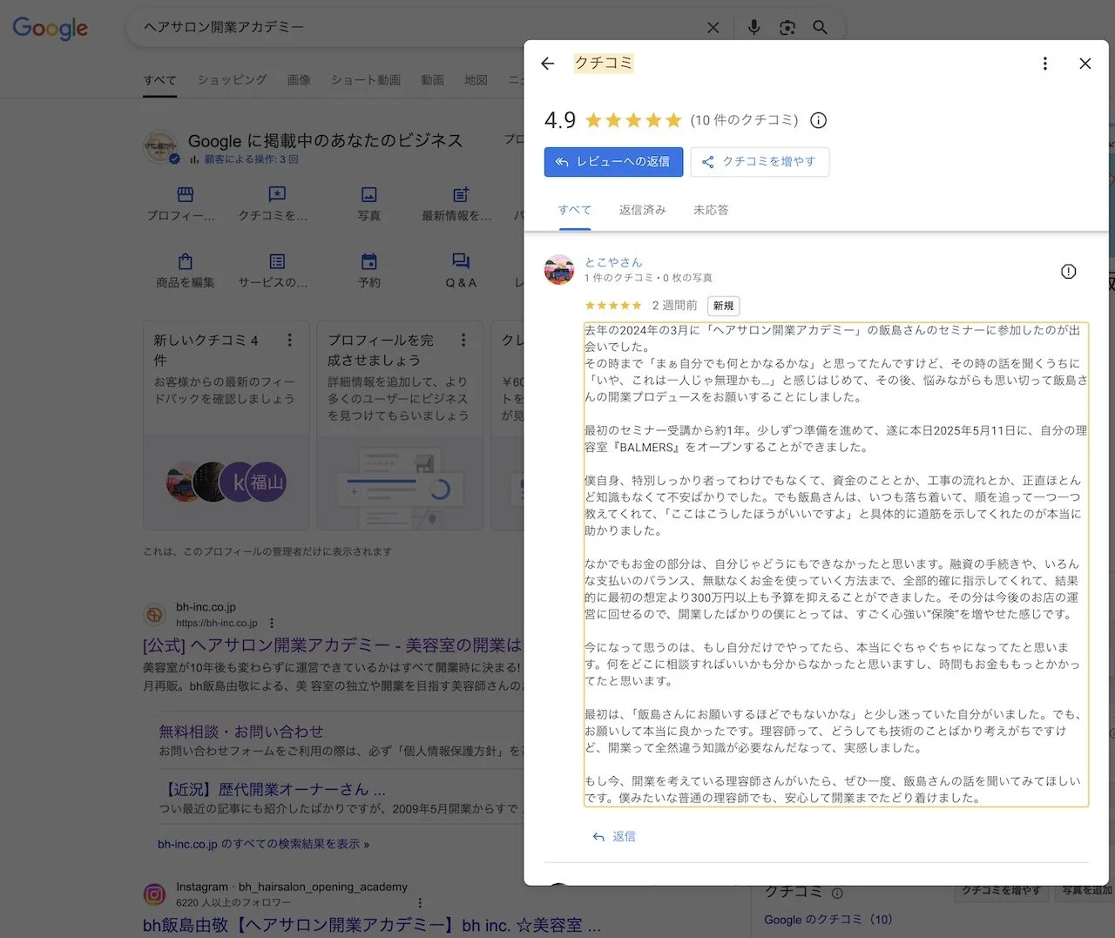Click the search input ヘアサロン開業アカデミー

pos(418,28)
